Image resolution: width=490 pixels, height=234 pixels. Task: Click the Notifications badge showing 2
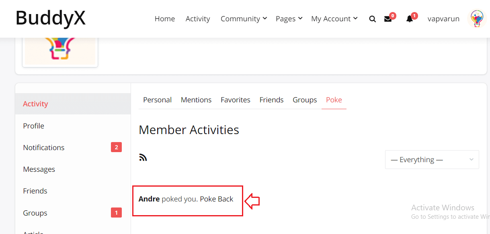point(116,147)
